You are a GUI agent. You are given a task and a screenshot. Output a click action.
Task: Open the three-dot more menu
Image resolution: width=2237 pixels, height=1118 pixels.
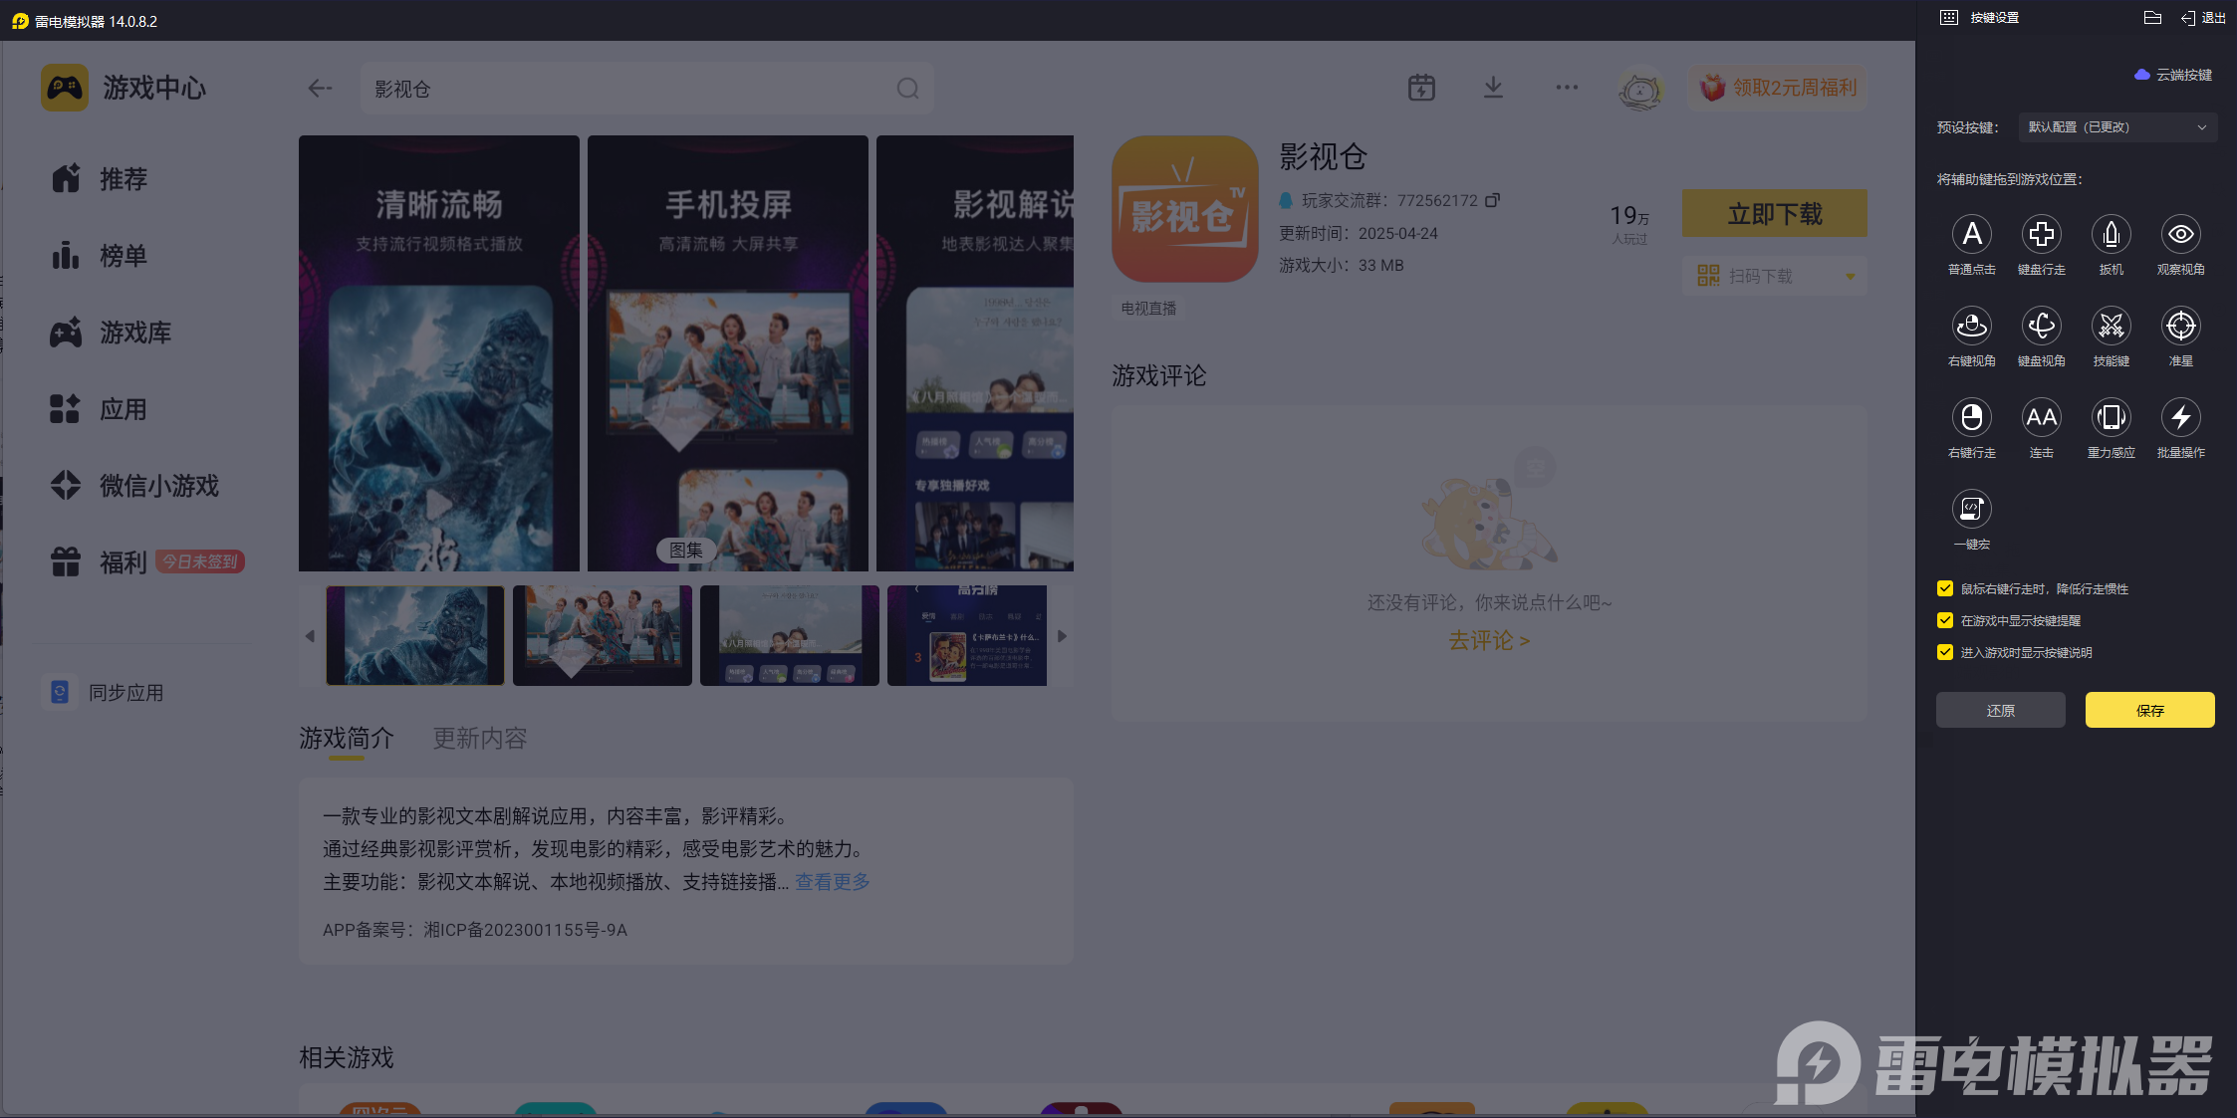coord(1567,88)
